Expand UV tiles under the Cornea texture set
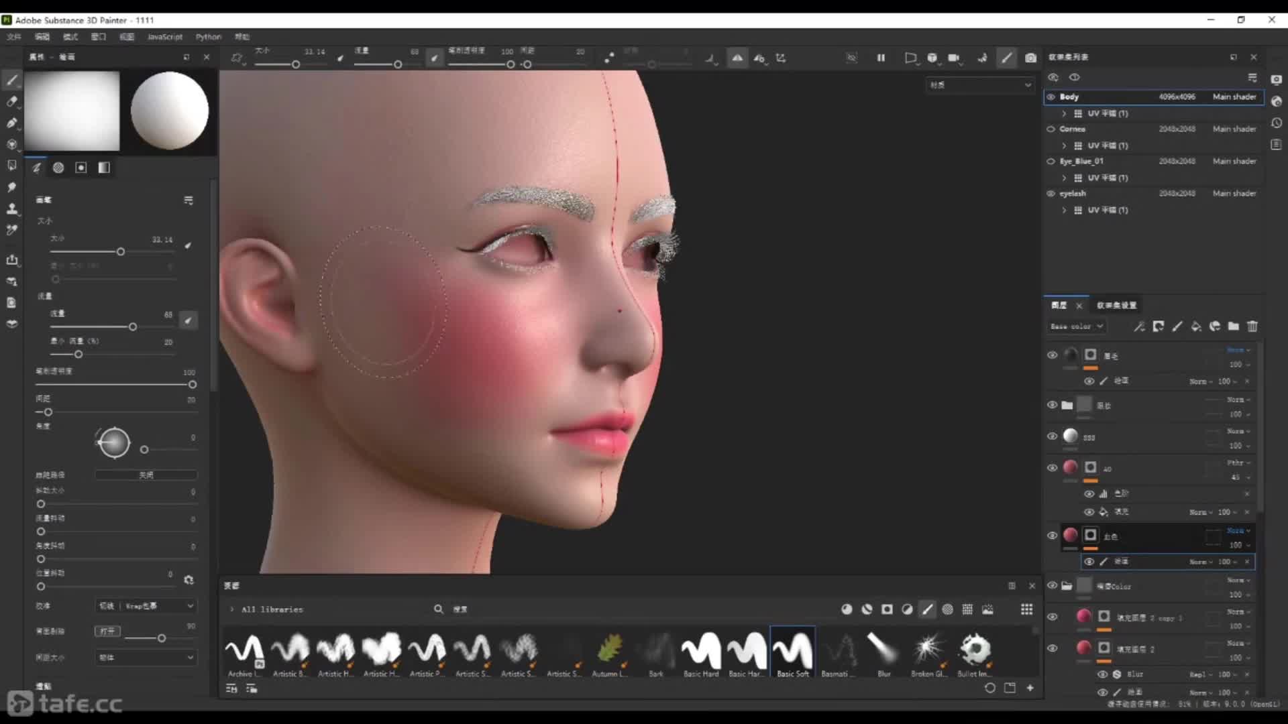The width and height of the screenshot is (1288, 724). pos(1064,146)
